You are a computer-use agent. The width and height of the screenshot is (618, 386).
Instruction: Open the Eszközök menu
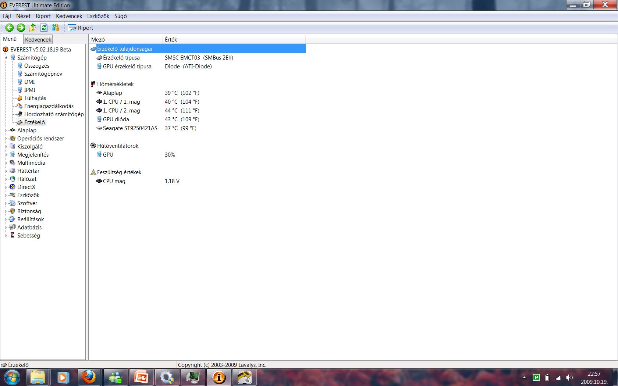(x=98, y=16)
